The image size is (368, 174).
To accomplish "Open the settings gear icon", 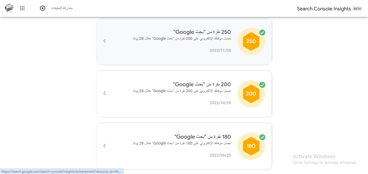I will pos(43,8).
